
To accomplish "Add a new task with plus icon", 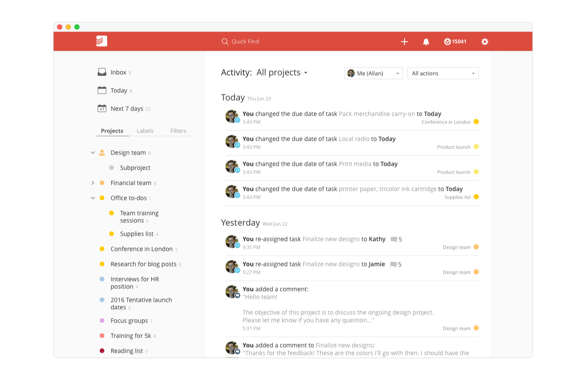I will pos(404,41).
